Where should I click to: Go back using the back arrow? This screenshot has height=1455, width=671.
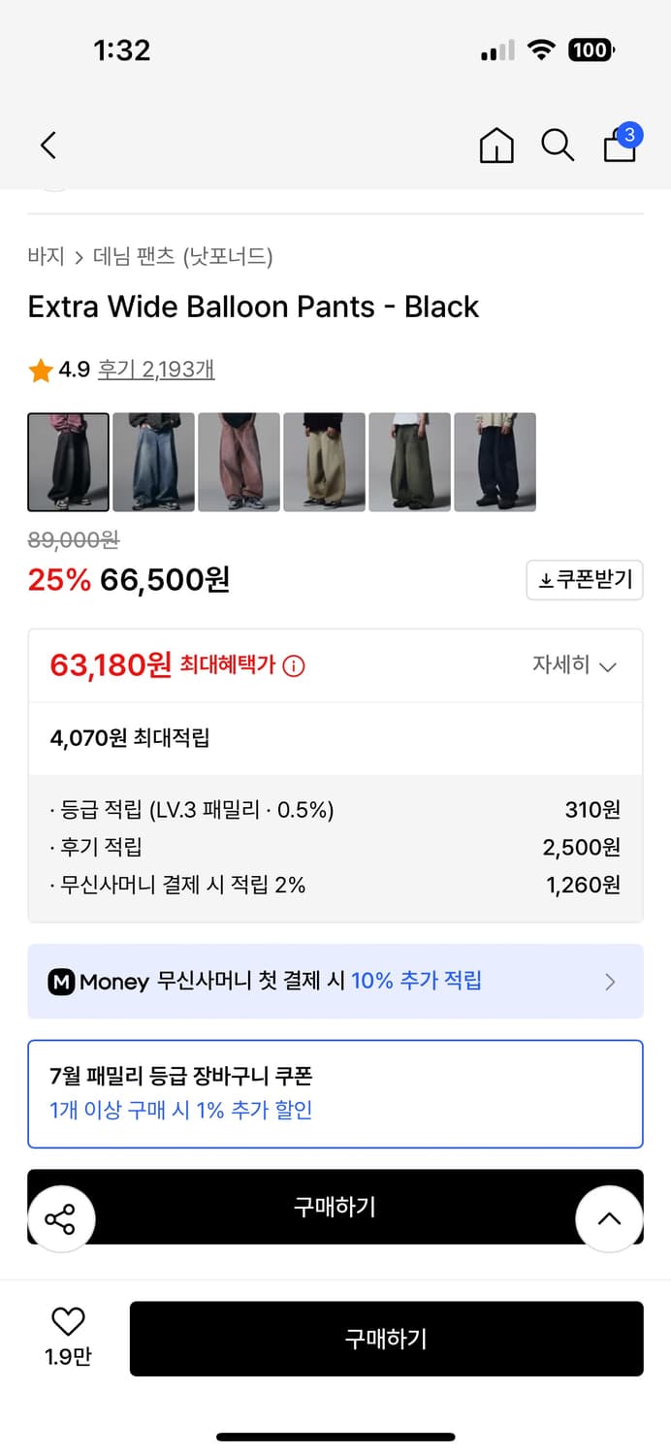click(x=48, y=145)
